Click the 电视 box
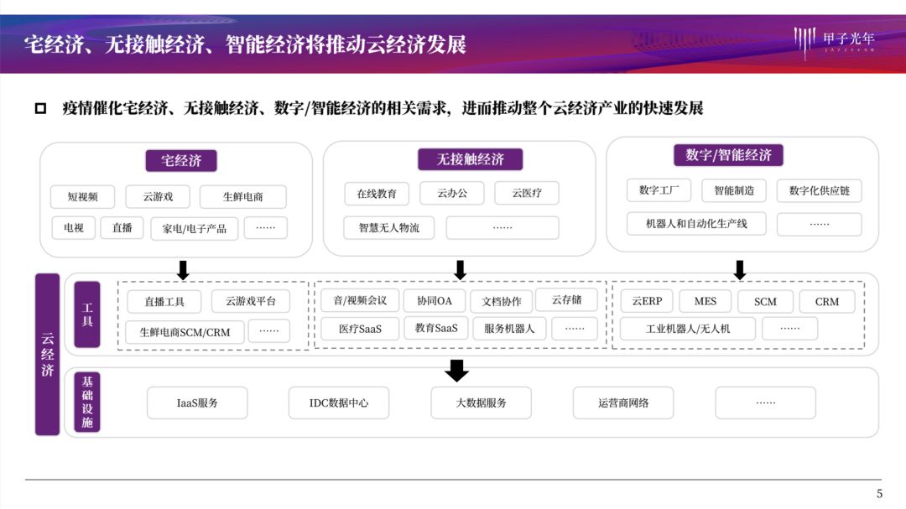 (73, 228)
